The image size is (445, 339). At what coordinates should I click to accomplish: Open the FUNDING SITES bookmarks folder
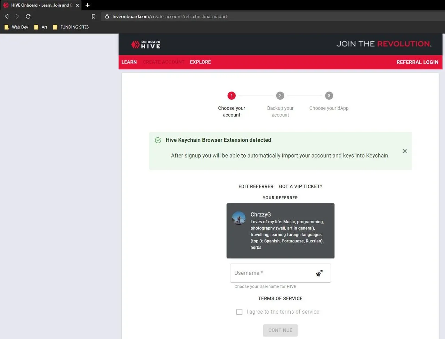click(71, 27)
